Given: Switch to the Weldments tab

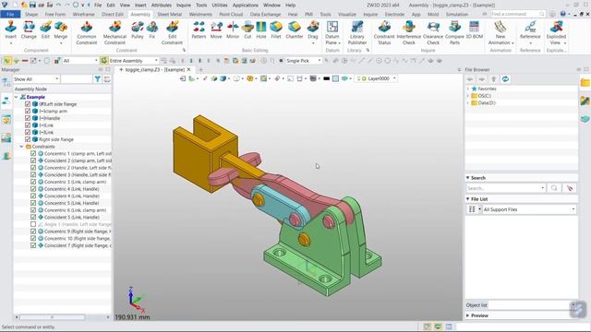Looking at the screenshot, I should pyautogui.click(x=200, y=15).
